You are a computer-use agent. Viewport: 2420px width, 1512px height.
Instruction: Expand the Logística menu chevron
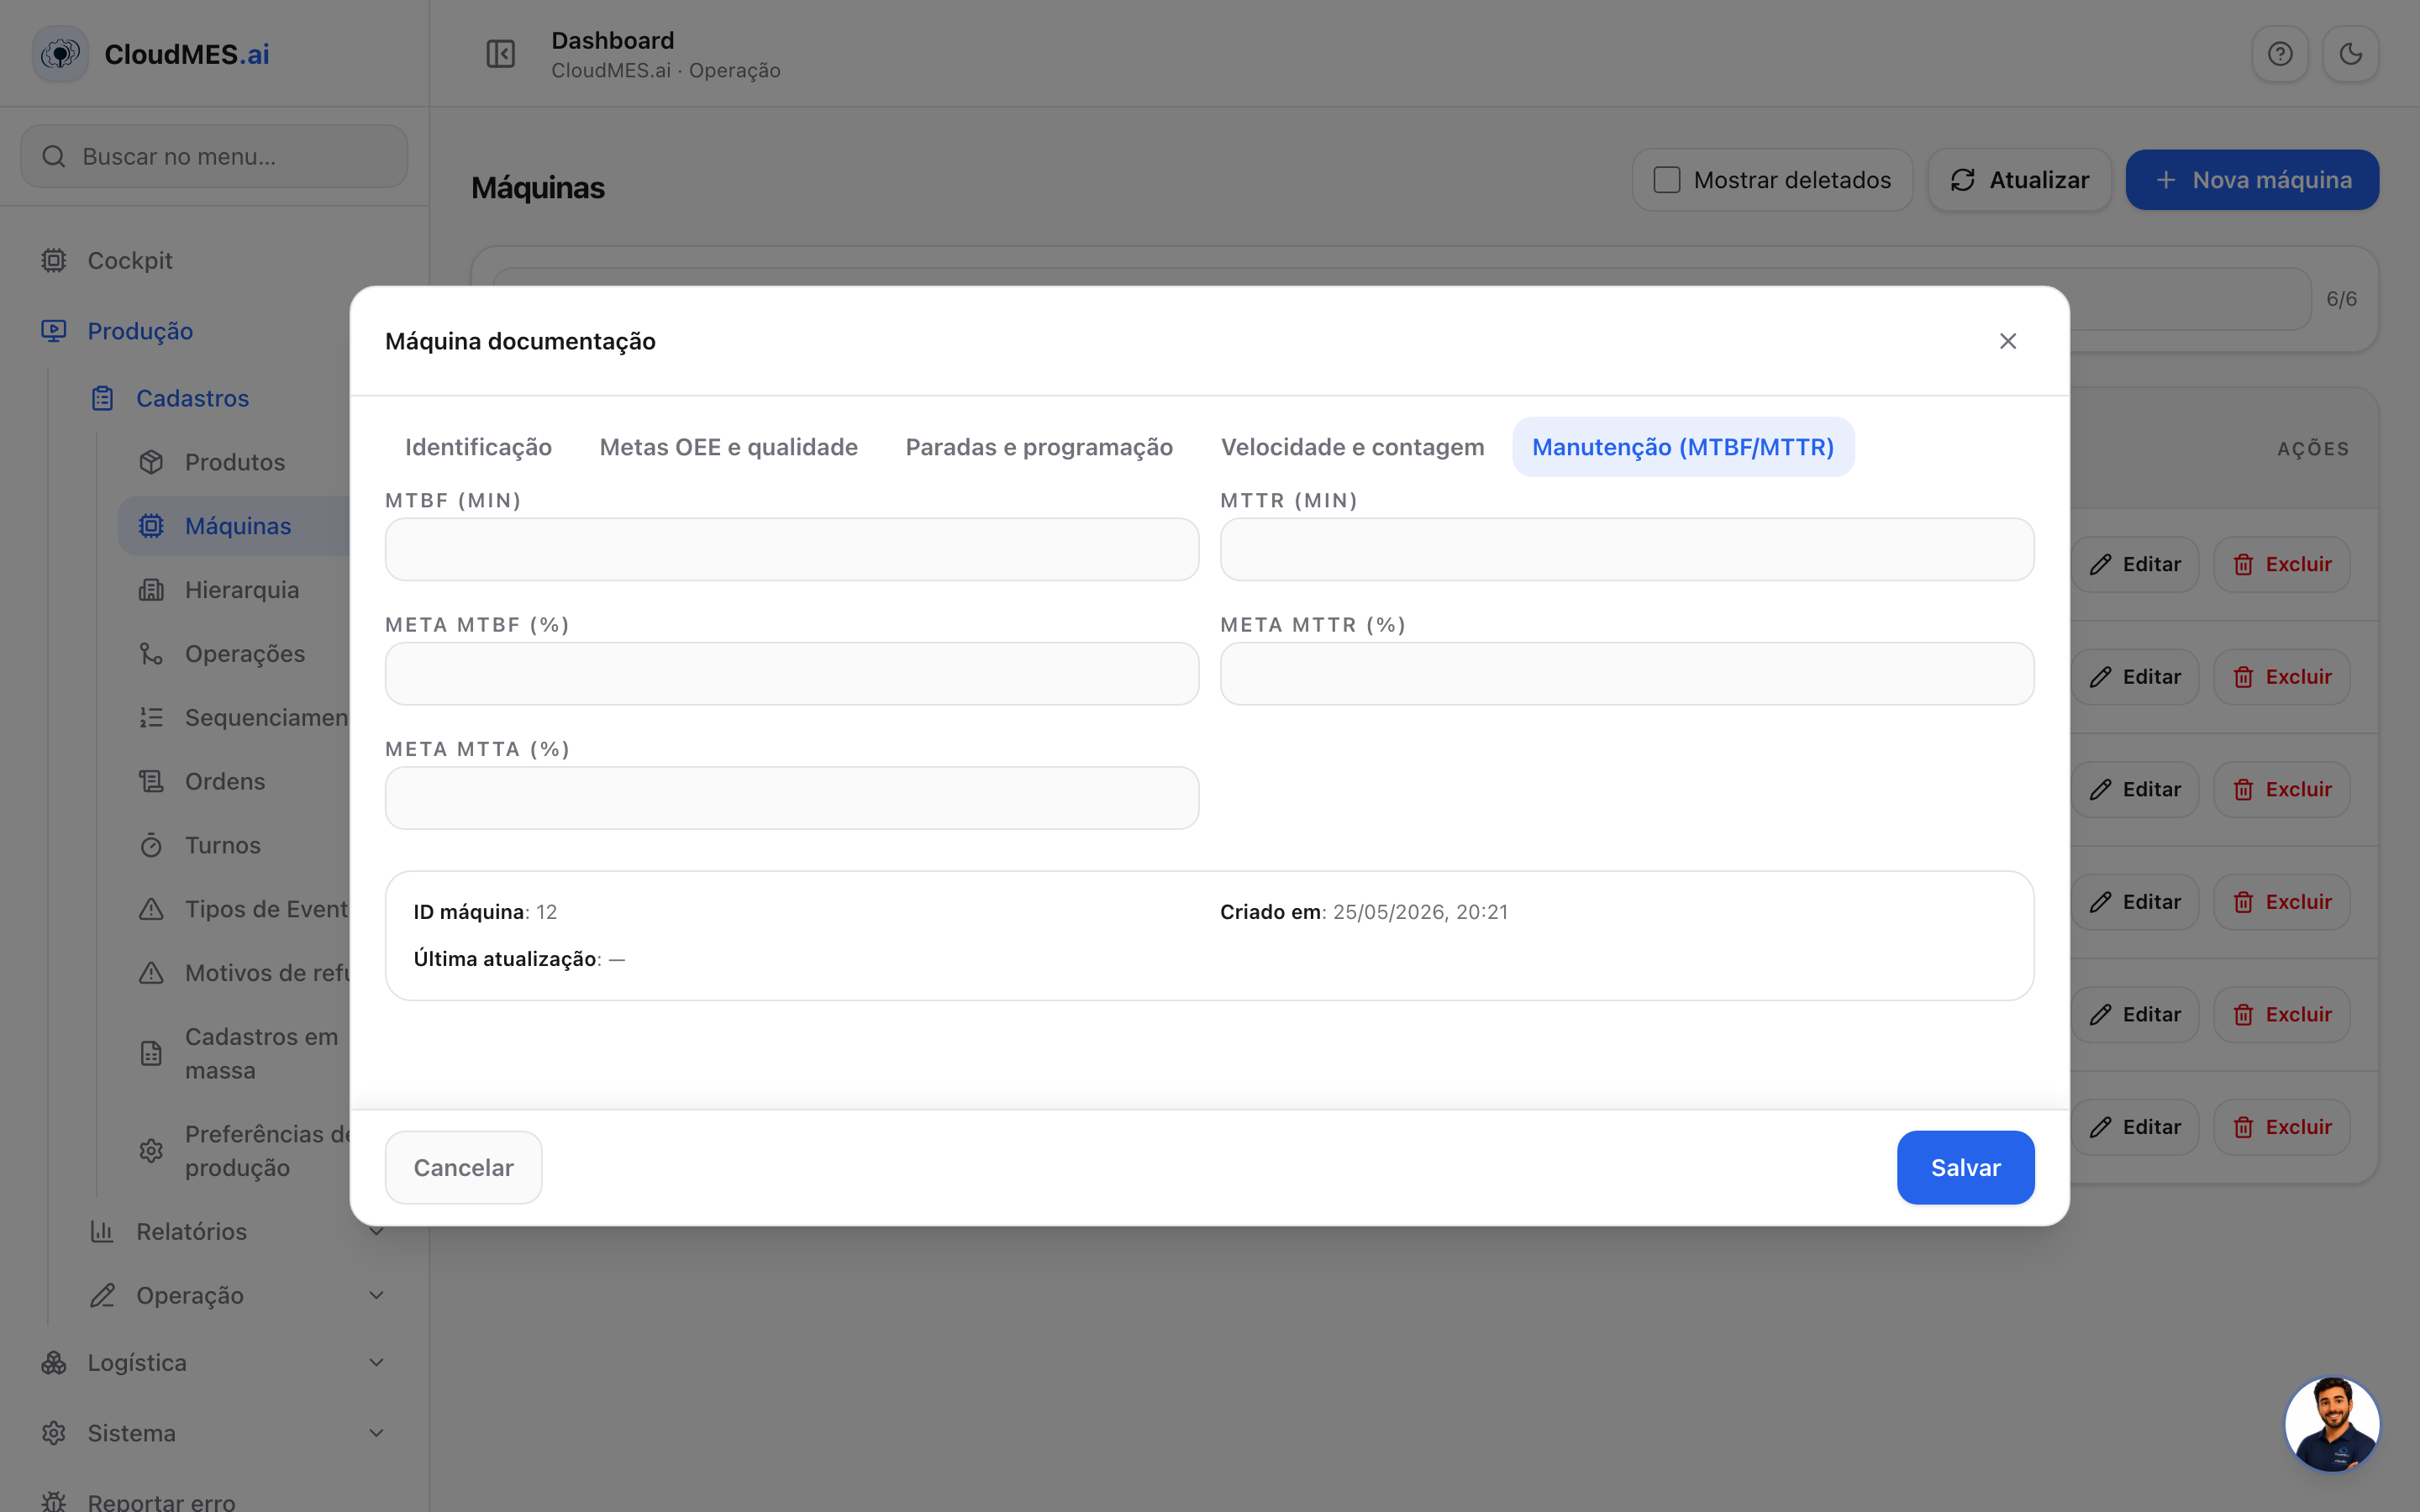point(376,1362)
